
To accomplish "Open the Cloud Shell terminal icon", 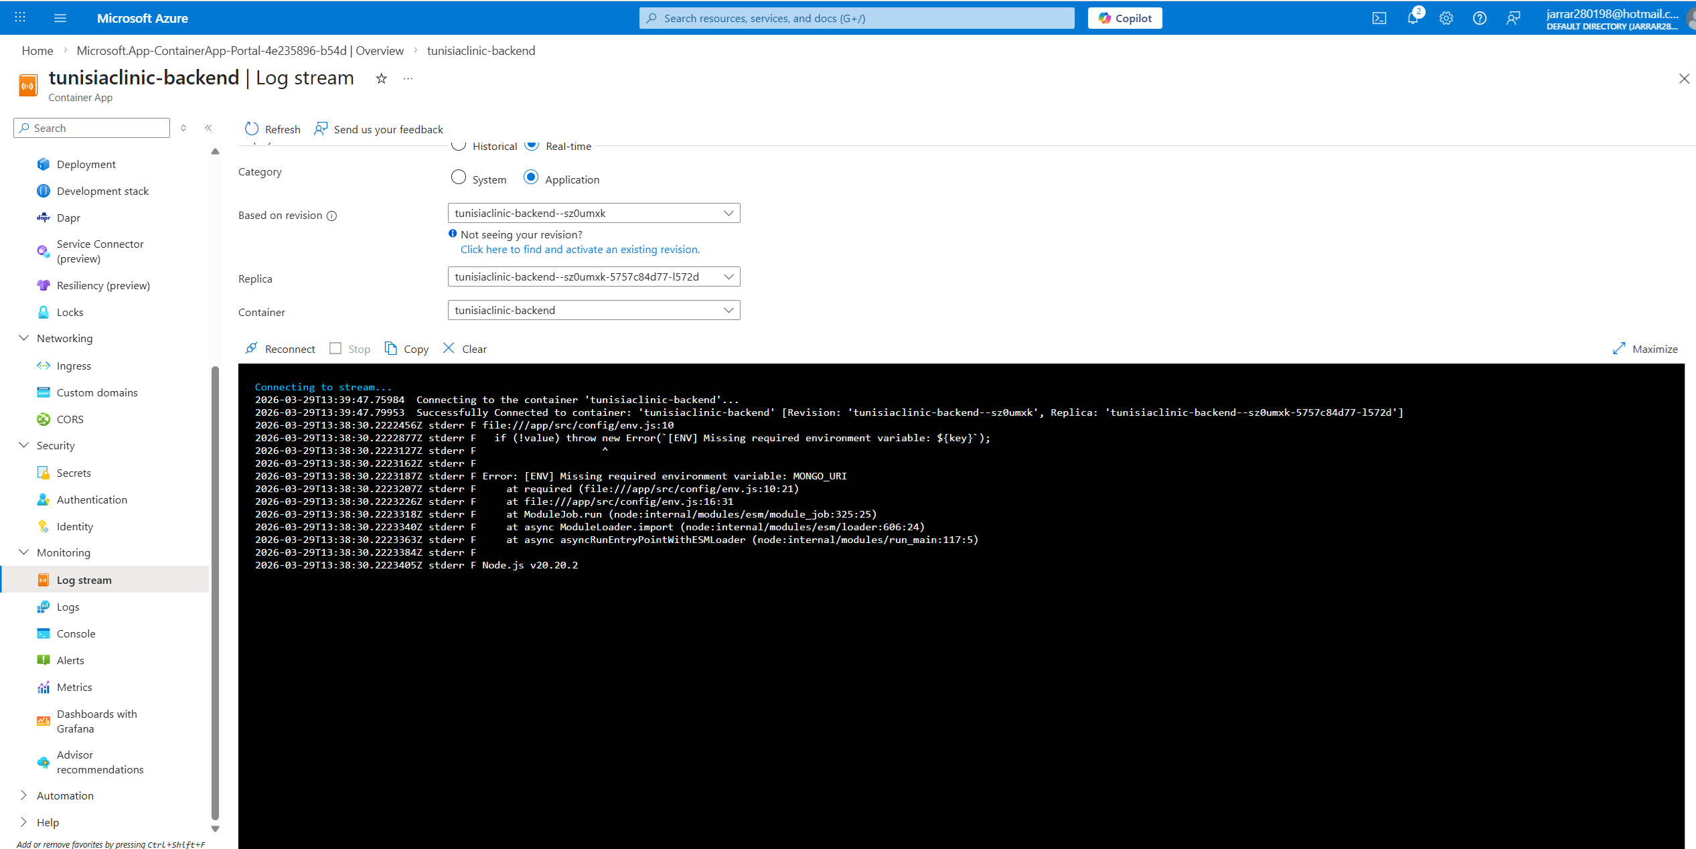I will click(x=1379, y=18).
